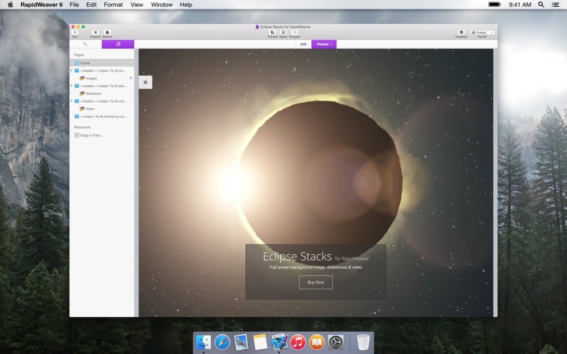Open the Inspector info icon
Screen dimensions: 567x354
point(461,33)
